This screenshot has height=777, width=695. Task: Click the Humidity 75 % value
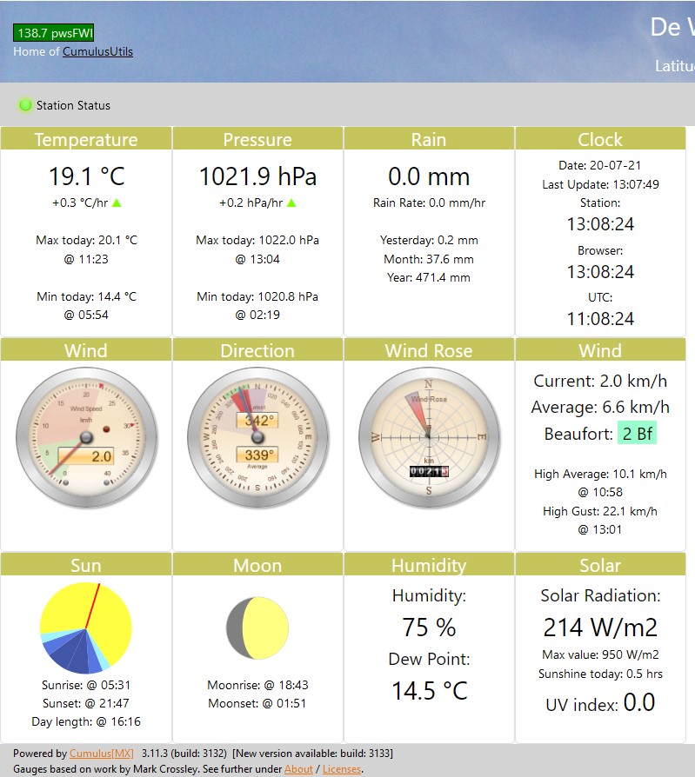click(x=429, y=627)
